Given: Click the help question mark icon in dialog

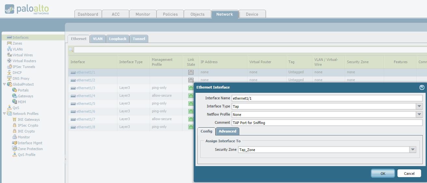Looking at the screenshot, I should tap(422, 87).
